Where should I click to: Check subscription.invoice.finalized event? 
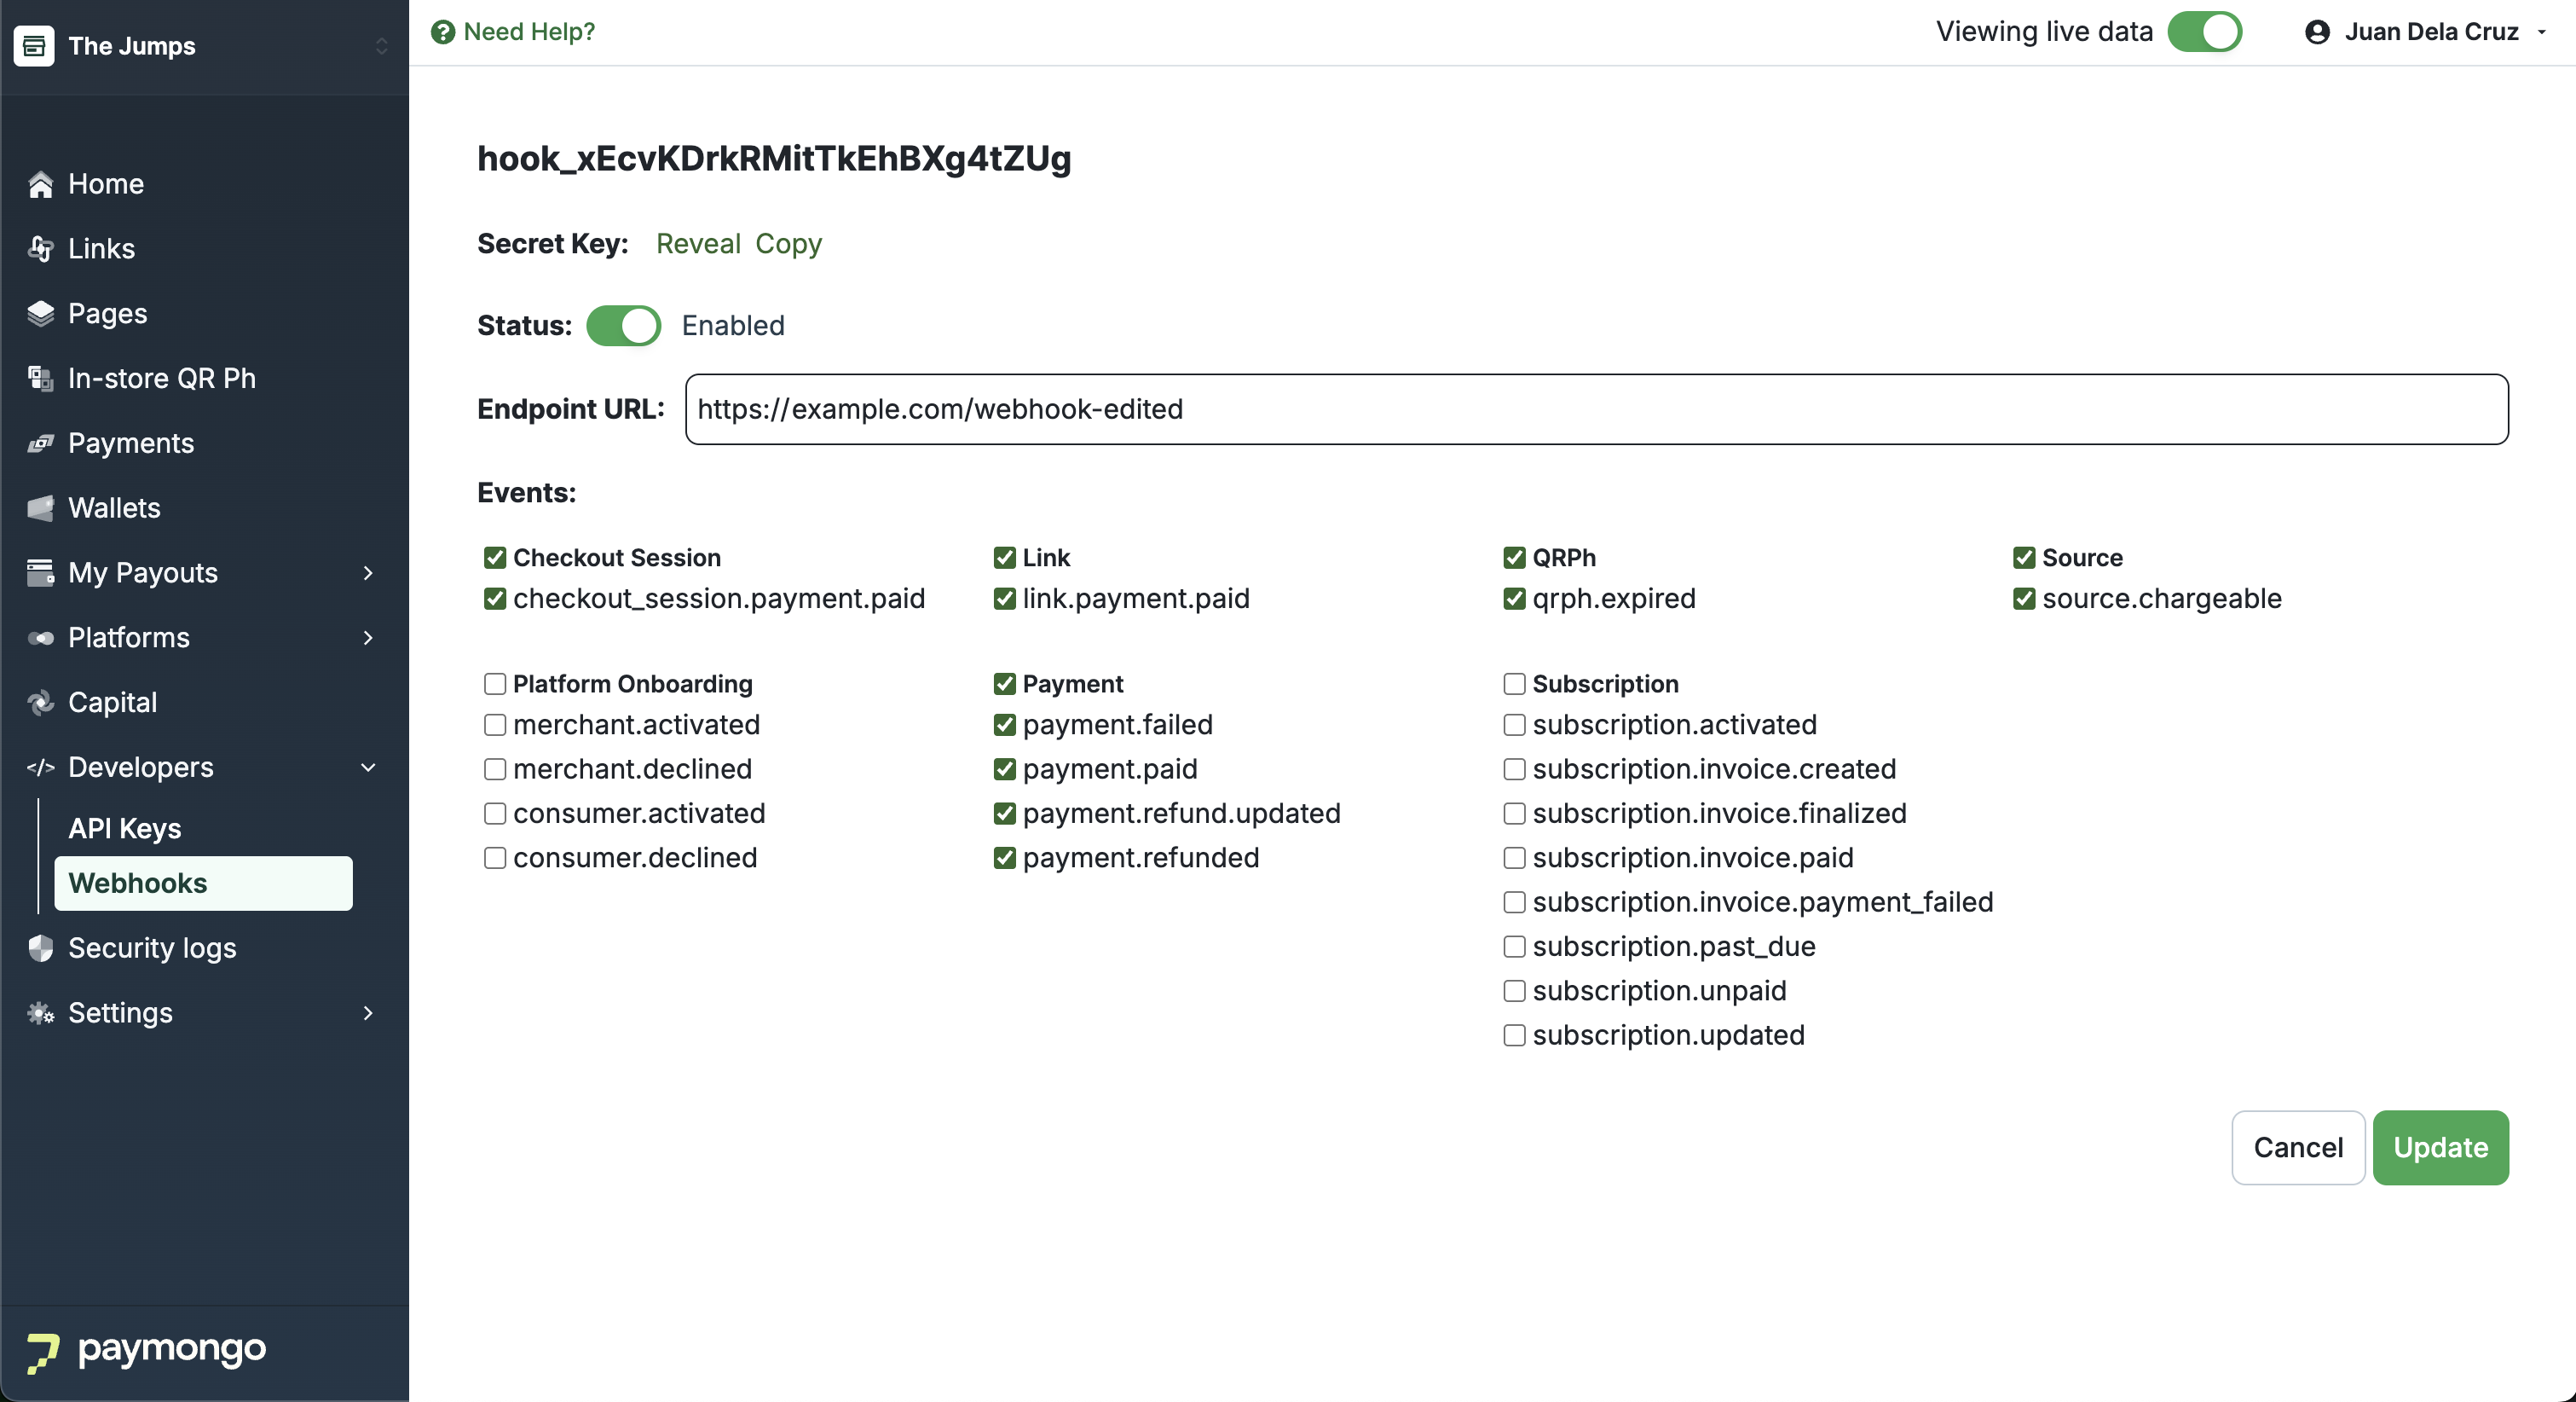click(1515, 814)
